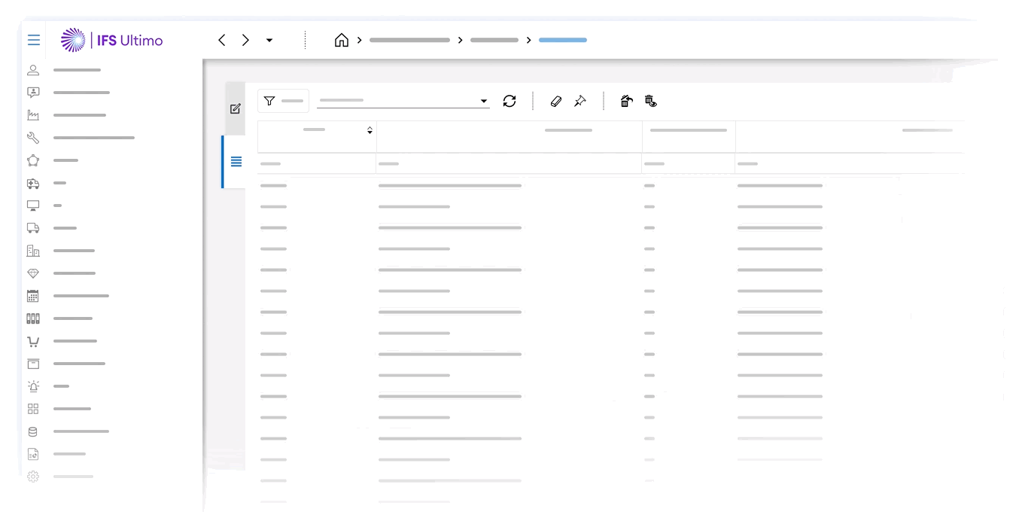Open the alarm siren icon in sidebar
This screenshot has width=1016, height=527.
coord(33,386)
